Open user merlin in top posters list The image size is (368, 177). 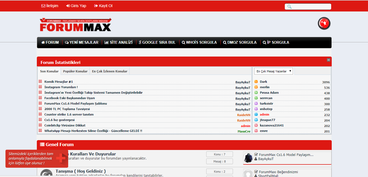265,87
